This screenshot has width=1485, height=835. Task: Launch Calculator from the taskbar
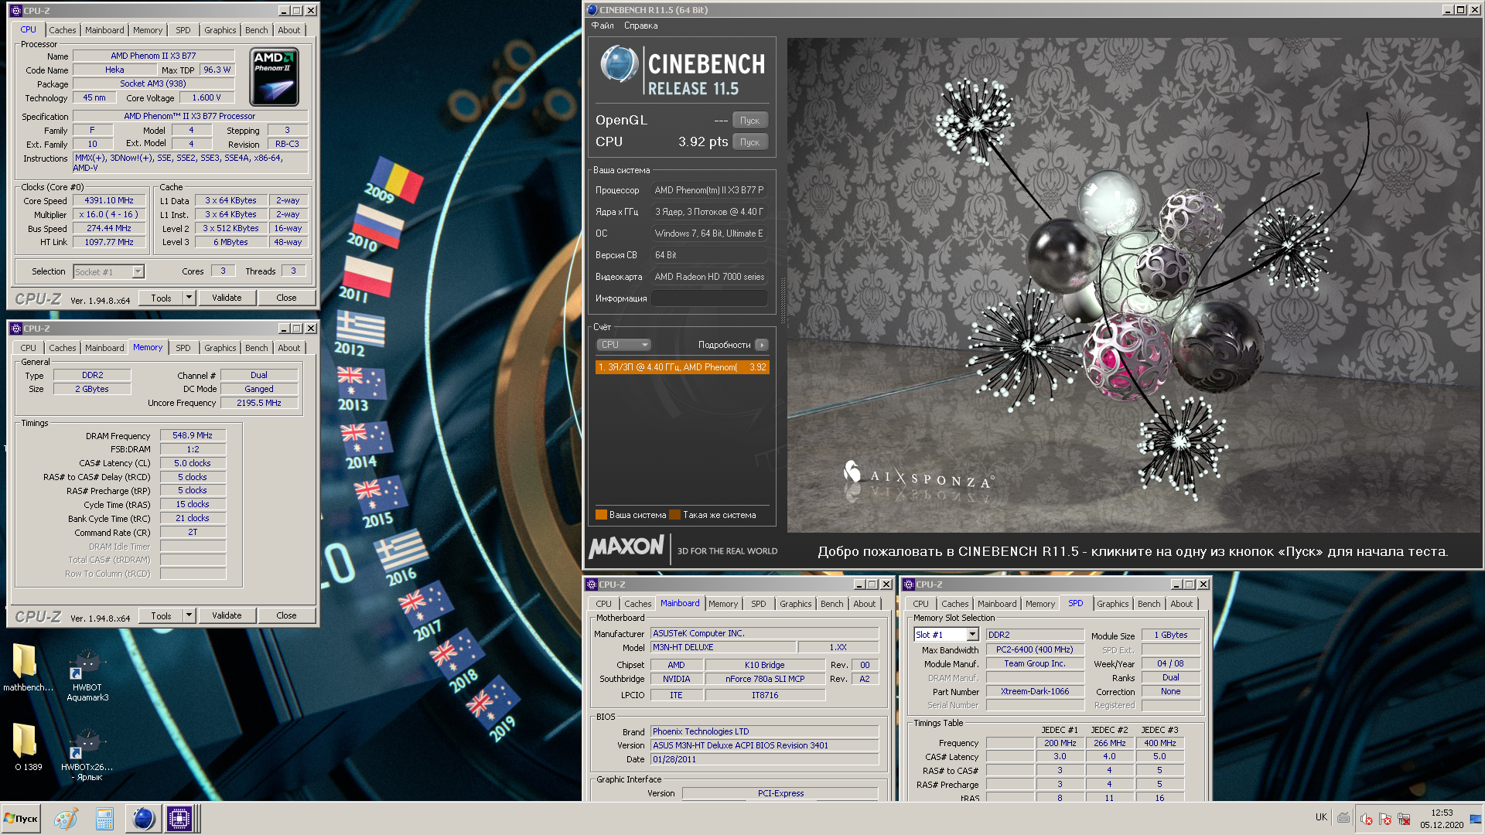click(x=104, y=819)
